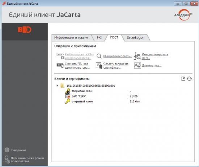The image size is (199, 167).
Task: Select the orange token device icon in sidebar
Action: coord(25,30)
